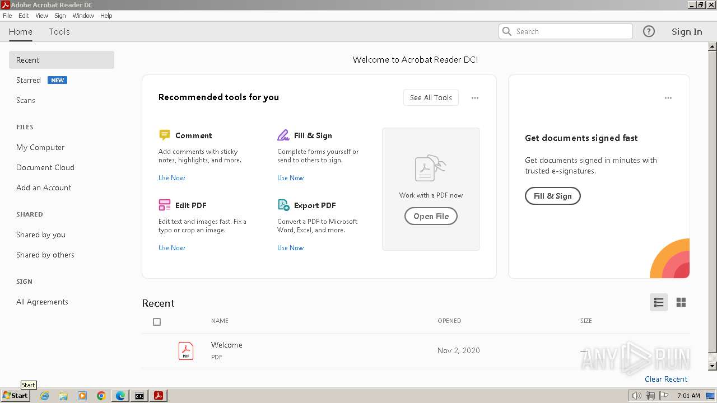The image size is (717, 403).
Task: Click Clear Recent link
Action: (x=666, y=379)
